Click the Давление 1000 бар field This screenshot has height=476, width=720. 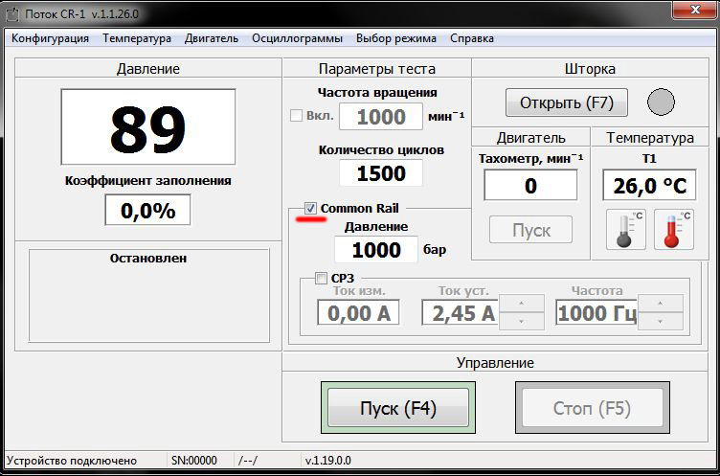pos(376,249)
